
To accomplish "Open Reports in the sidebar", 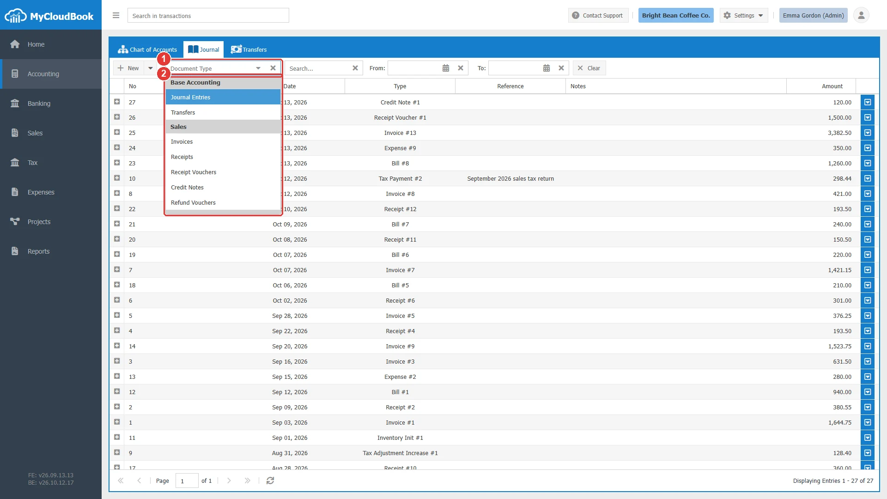I will pos(51,251).
